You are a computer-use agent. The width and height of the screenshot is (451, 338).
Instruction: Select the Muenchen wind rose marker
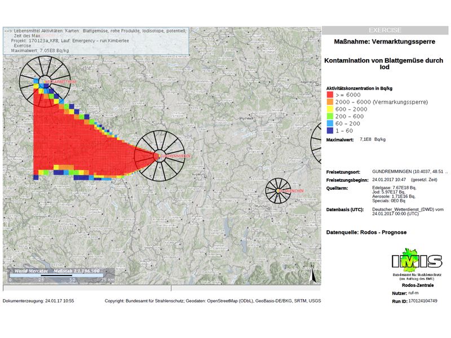[x=278, y=190]
